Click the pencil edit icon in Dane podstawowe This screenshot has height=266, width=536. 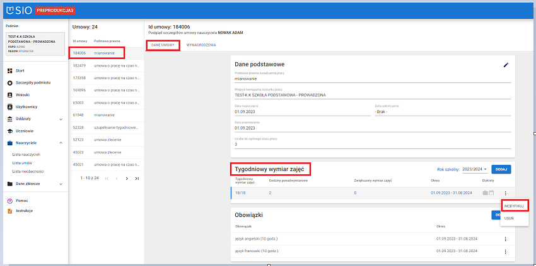pyautogui.click(x=505, y=65)
